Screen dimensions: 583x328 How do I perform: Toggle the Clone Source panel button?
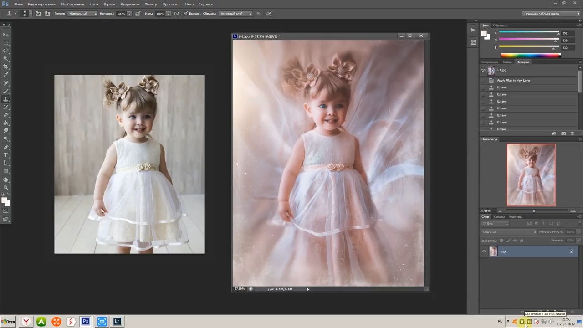pyautogui.click(x=47, y=14)
